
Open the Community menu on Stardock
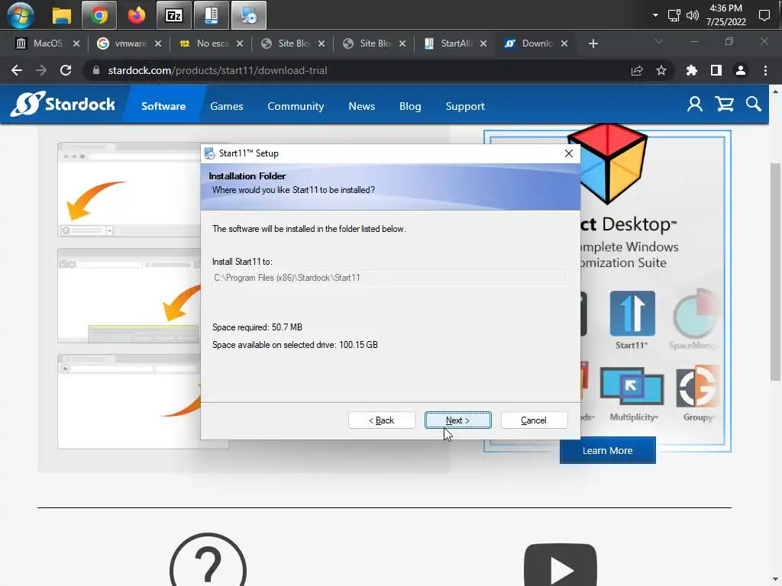(296, 105)
